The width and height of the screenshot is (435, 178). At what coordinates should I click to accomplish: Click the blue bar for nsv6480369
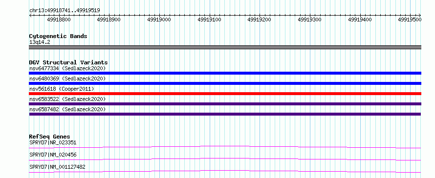(225, 83)
